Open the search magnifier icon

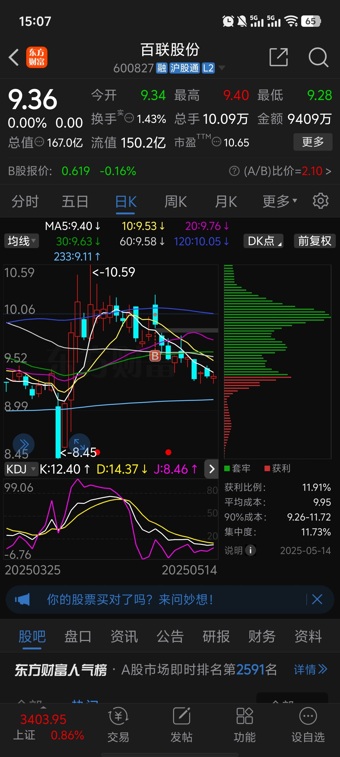point(318,57)
